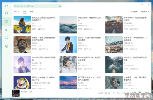Click the date '2022-12-08' on 刺激不 card

[x=36, y=46]
